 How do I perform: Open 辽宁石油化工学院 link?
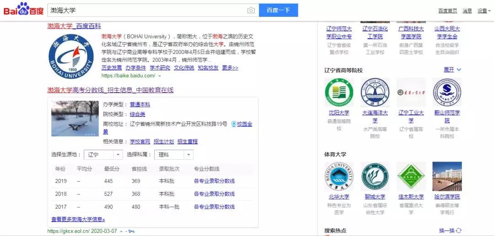pos(375,33)
